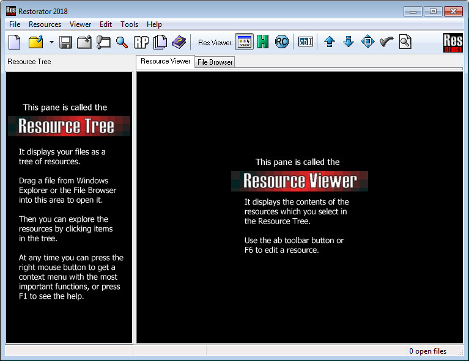Minimize the Restorator 2018 window
Screen dimensions: 469x361
tap(413, 12)
